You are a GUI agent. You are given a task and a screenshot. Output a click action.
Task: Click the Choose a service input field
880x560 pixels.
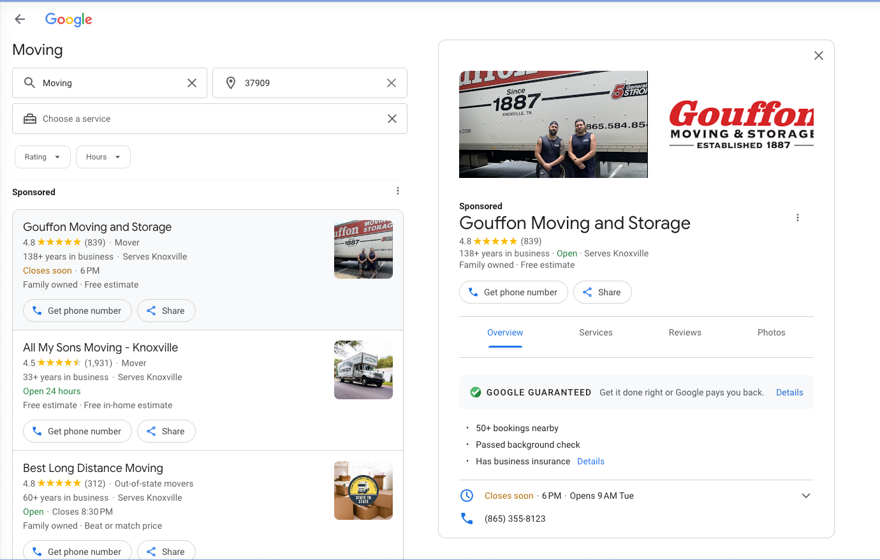click(210, 119)
